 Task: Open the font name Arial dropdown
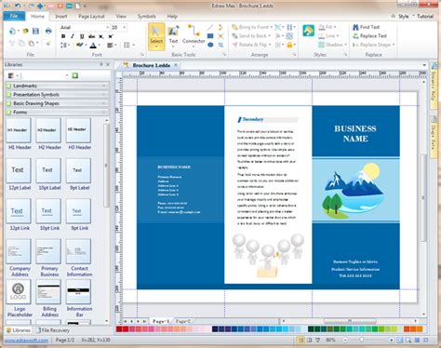pos(108,27)
